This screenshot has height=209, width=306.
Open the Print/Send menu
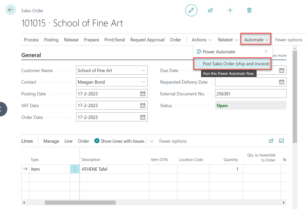coord(115,40)
